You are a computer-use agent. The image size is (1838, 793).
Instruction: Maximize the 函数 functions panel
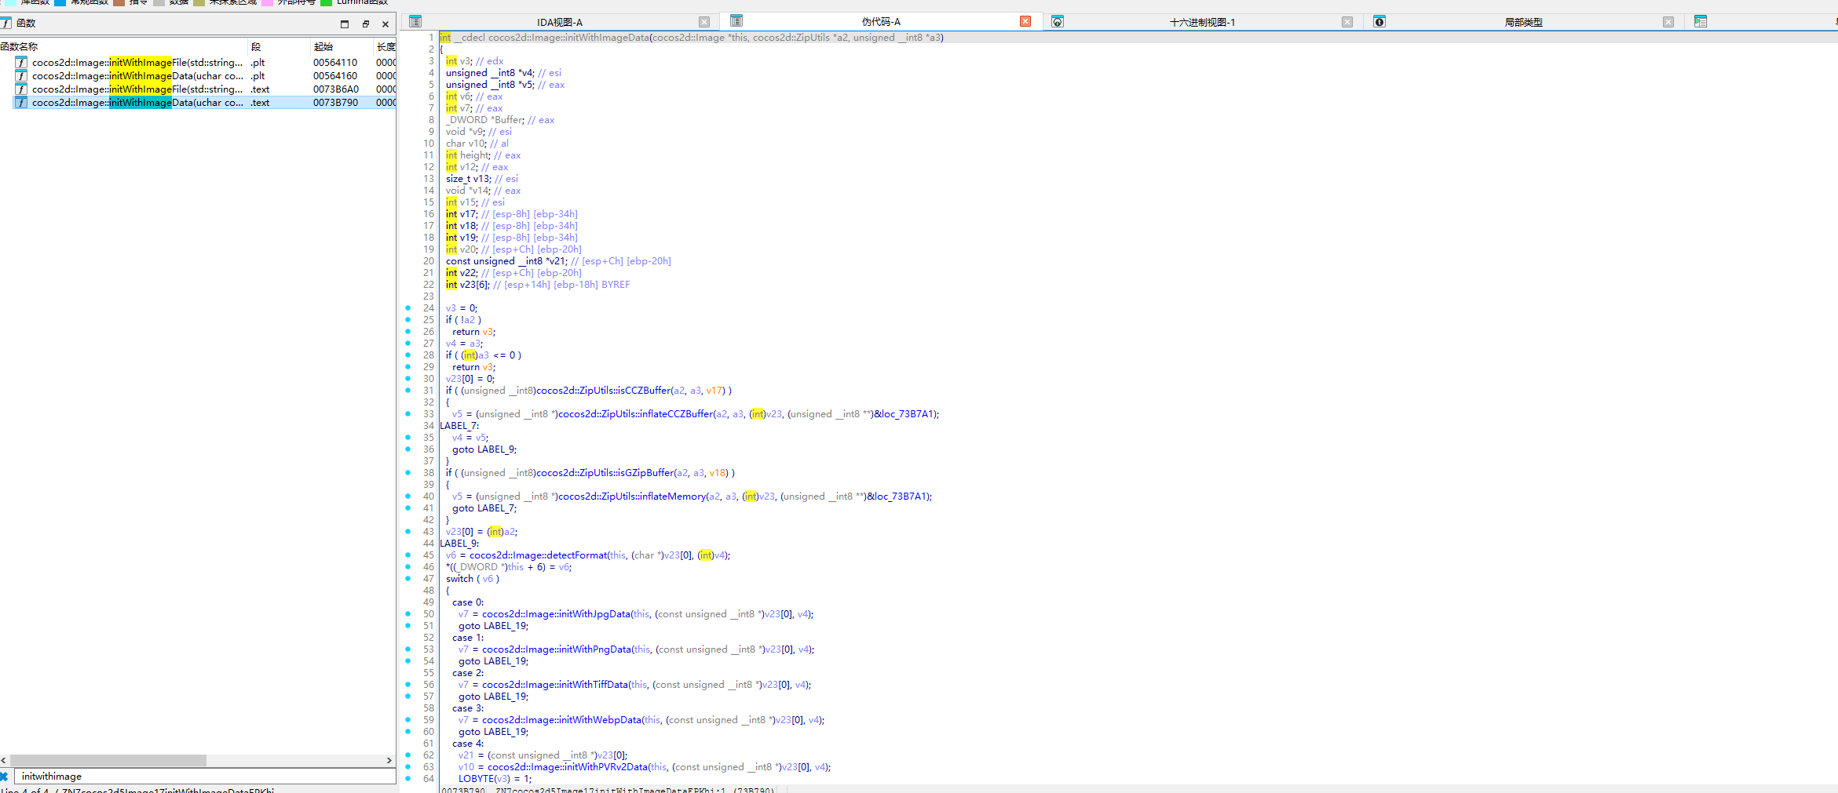pyautogui.click(x=344, y=24)
